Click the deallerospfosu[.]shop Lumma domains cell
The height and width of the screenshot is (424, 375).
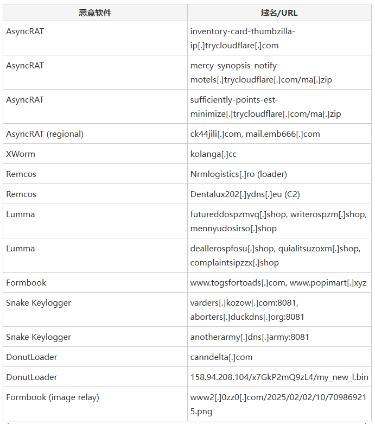(279, 255)
